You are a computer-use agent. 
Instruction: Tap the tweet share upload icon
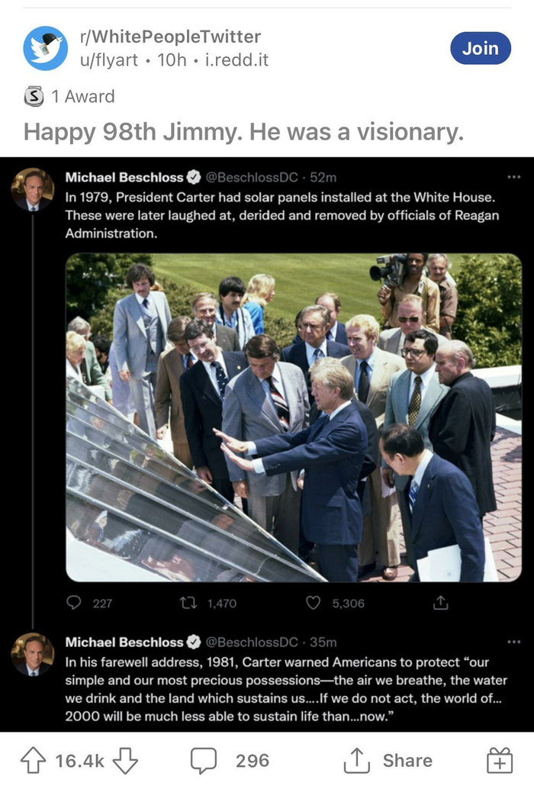(x=439, y=603)
